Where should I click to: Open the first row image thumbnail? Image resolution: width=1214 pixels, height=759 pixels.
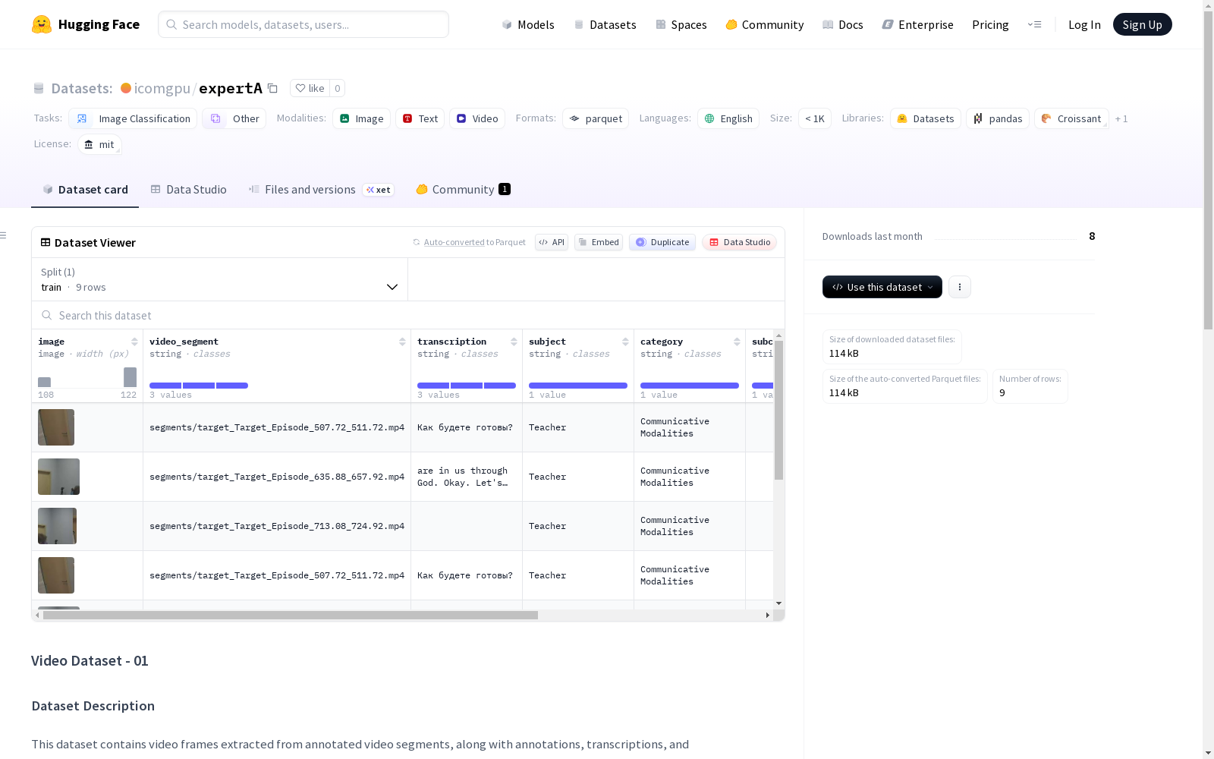coord(56,427)
